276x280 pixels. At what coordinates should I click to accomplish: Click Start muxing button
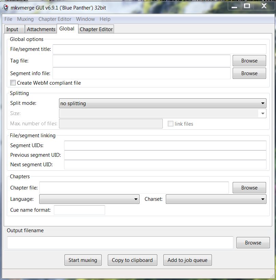83,260
